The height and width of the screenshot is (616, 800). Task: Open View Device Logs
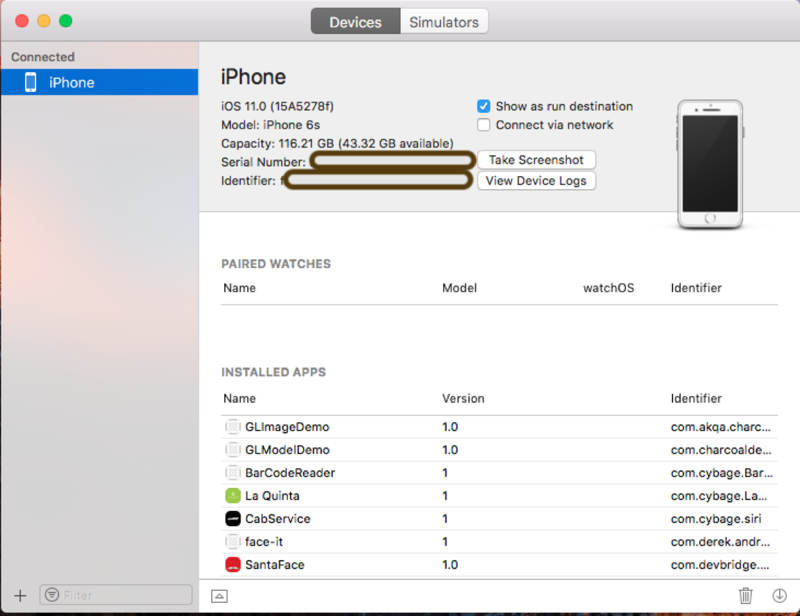(536, 181)
